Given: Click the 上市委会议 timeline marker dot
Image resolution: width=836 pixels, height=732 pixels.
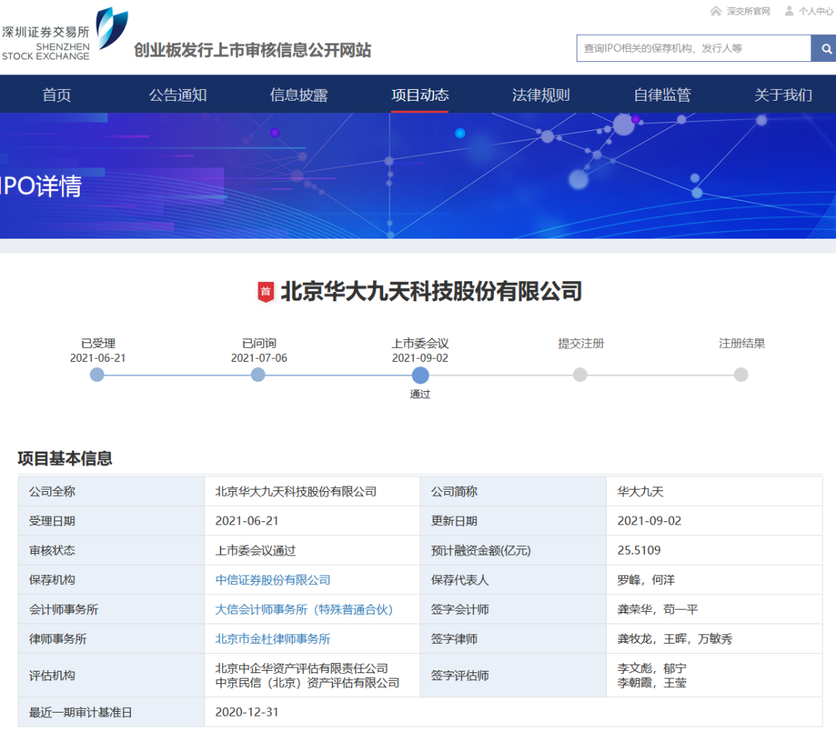Looking at the screenshot, I should click(x=420, y=375).
